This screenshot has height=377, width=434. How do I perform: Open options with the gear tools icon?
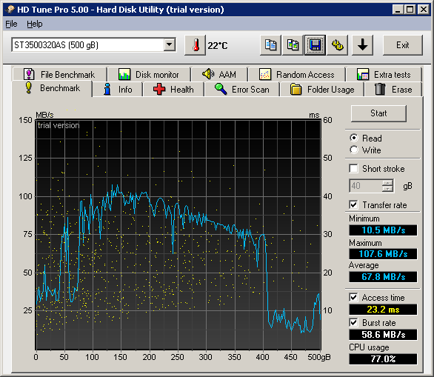[338, 45]
